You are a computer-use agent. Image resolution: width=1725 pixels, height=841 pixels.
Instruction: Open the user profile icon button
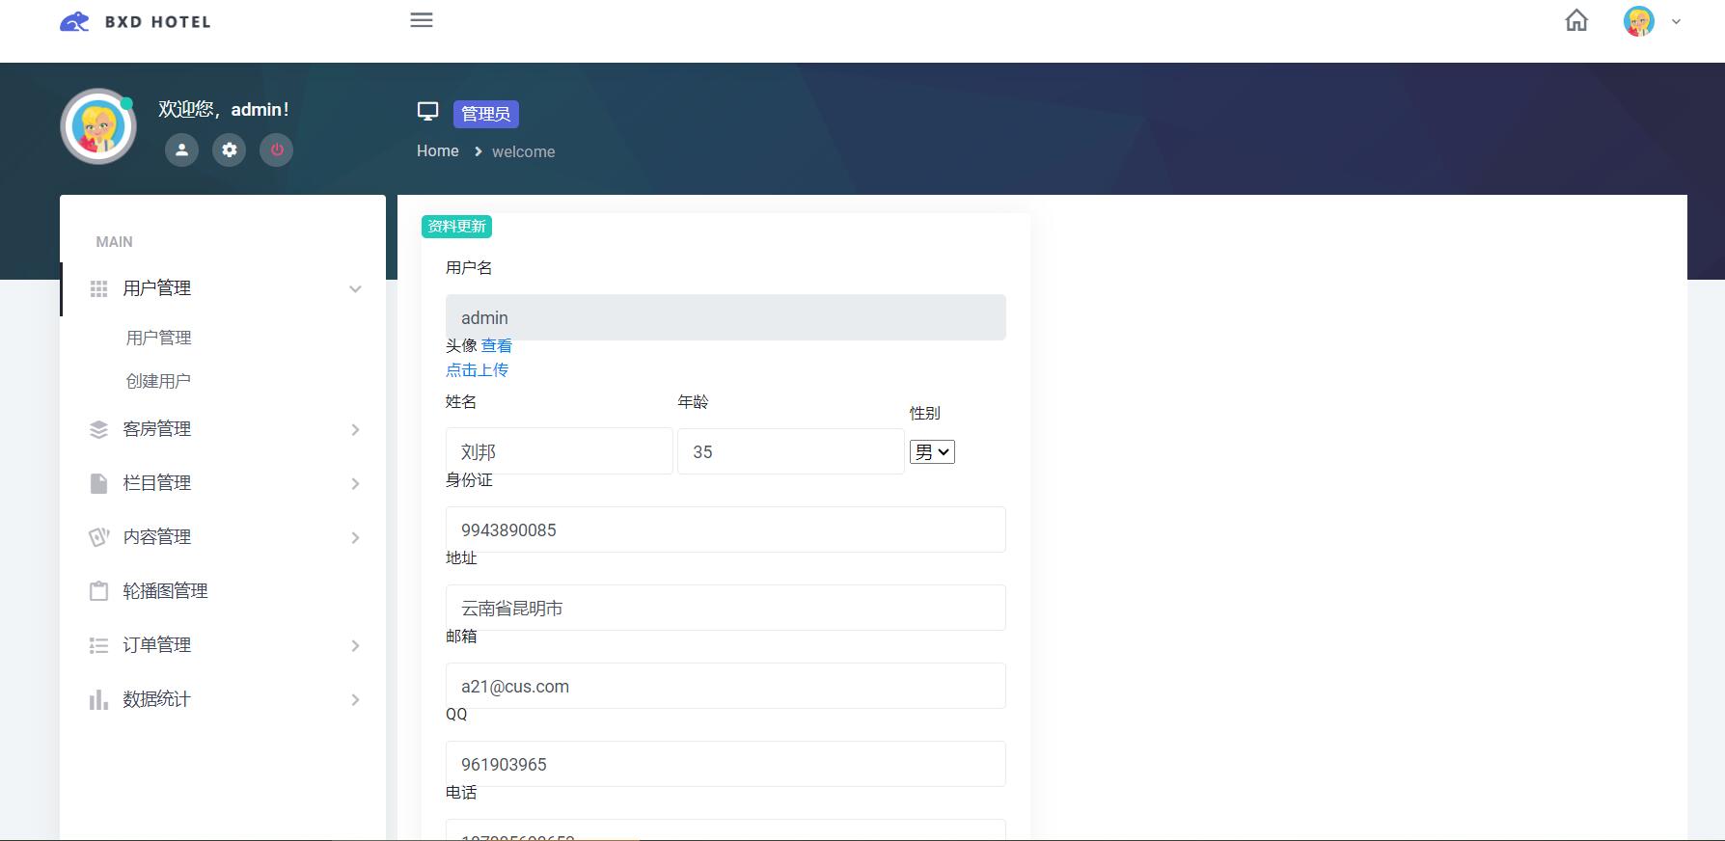(x=181, y=149)
